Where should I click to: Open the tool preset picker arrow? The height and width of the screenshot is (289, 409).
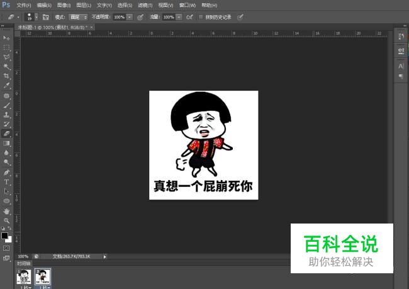[x=18, y=18]
